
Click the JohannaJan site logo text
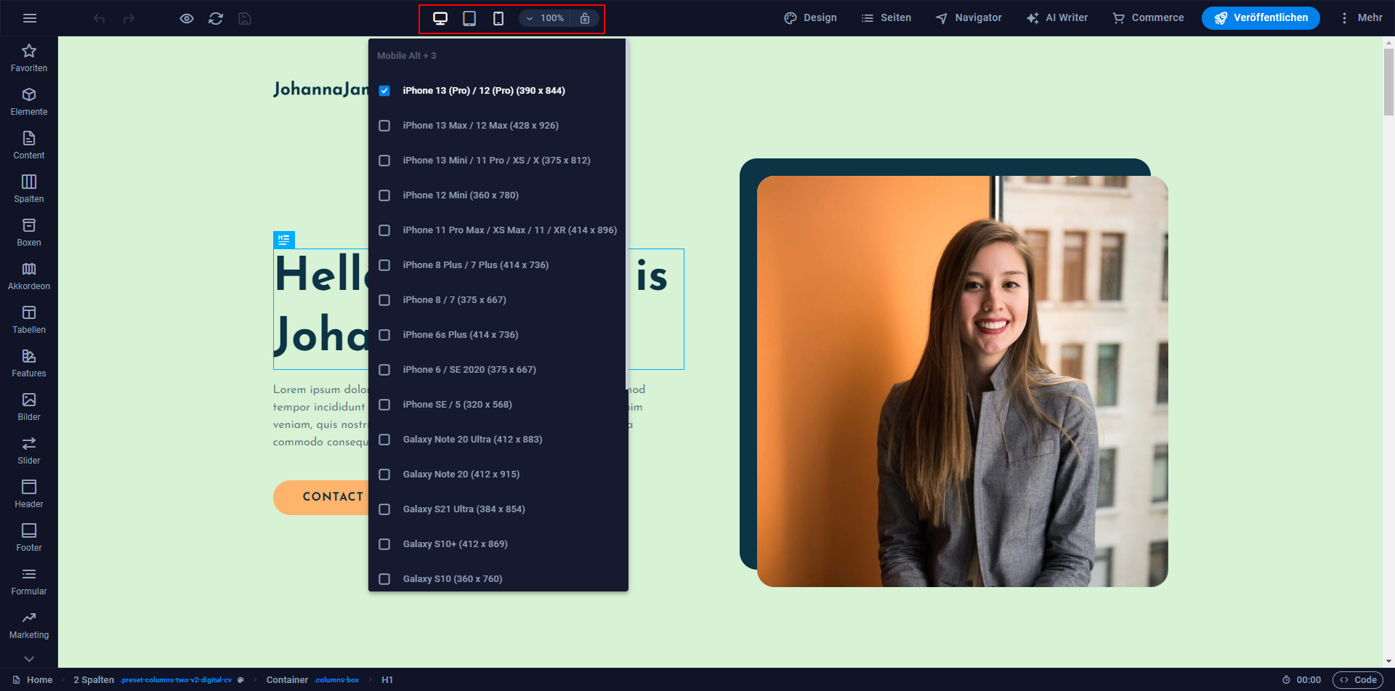[x=320, y=89]
